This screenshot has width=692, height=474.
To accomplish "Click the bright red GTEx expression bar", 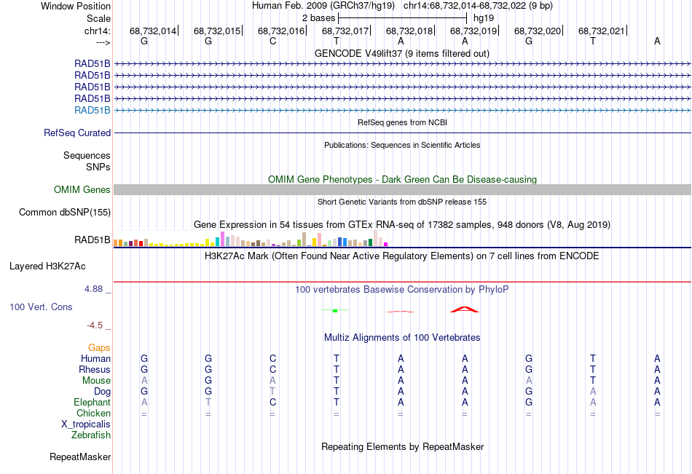I will click(141, 244).
